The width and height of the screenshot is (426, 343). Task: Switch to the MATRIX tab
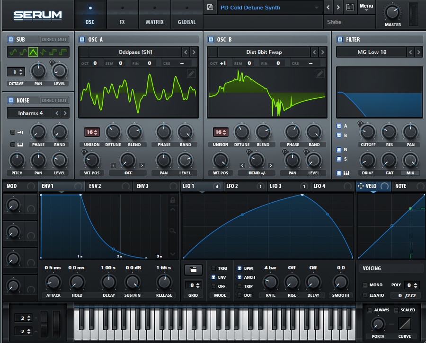tap(155, 15)
